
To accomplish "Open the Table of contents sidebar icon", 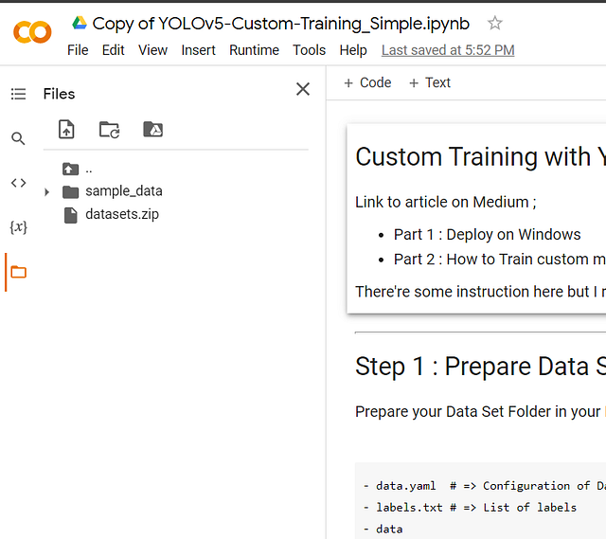I will click(18, 94).
